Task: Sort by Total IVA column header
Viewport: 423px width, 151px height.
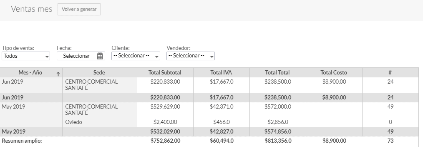Action: pos(221,72)
